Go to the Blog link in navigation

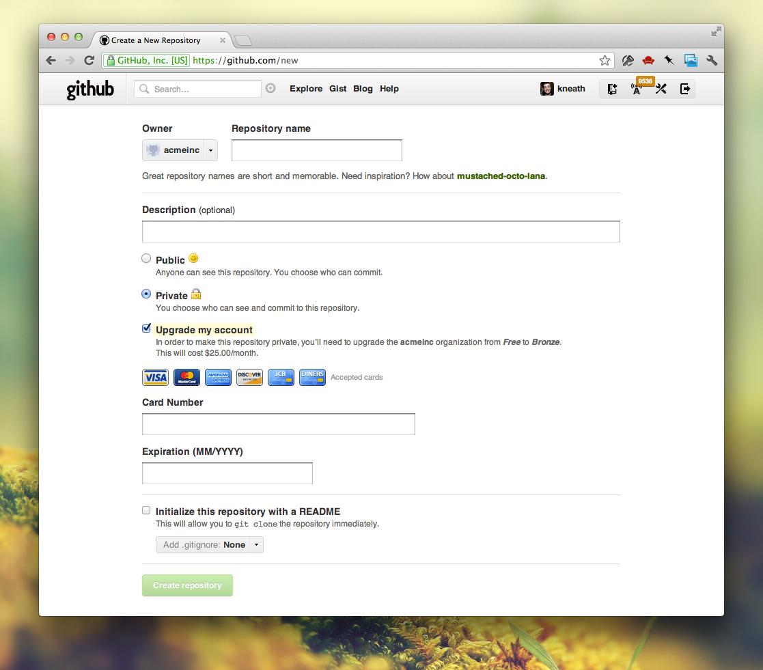tap(363, 89)
